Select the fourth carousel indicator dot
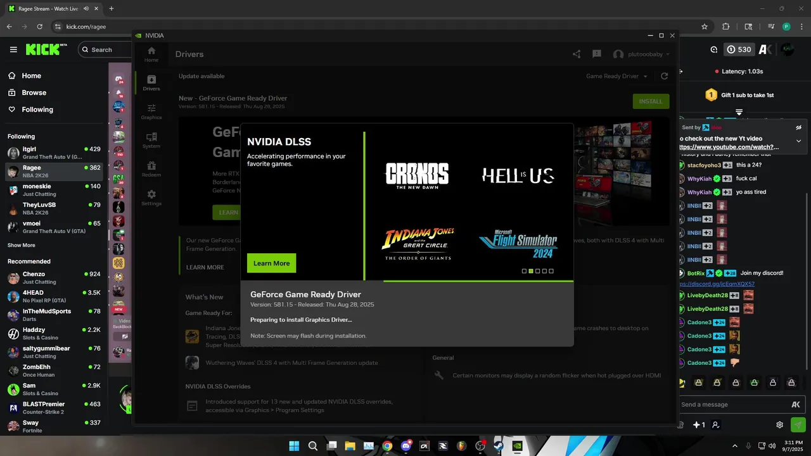 [x=544, y=271]
